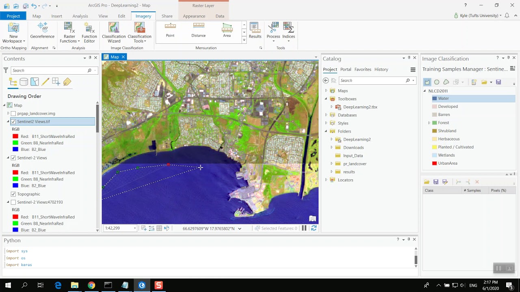Select the Point mensuration tool
The image size is (520, 292).
tap(170, 30)
